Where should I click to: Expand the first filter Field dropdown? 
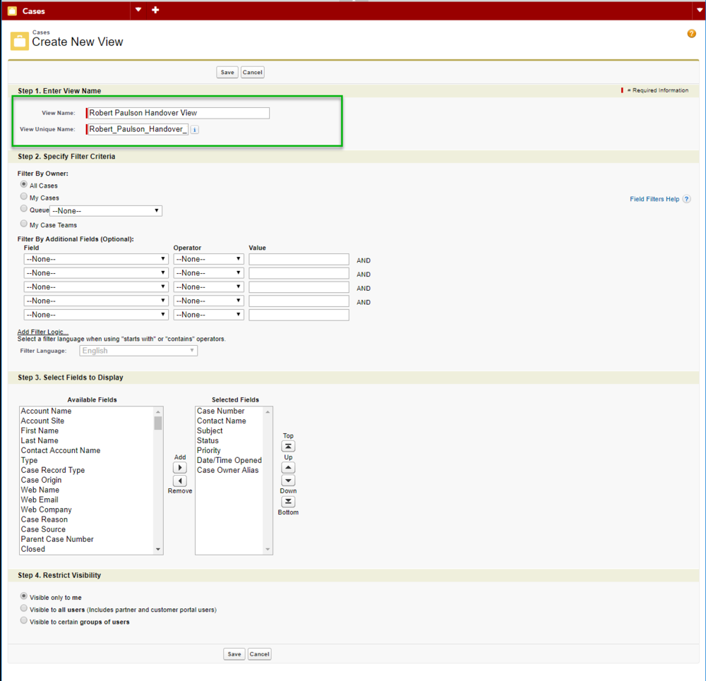pyautogui.click(x=95, y=259)
